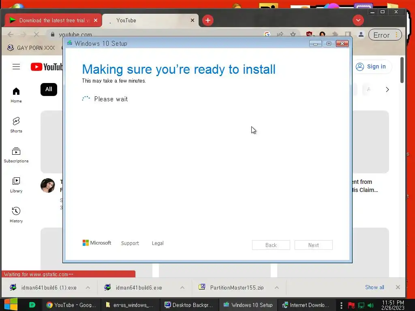The width and height of the screenshot is (415, 311).
Task: Click the green app icon on taskbar
Action: (x=32, y=305)
